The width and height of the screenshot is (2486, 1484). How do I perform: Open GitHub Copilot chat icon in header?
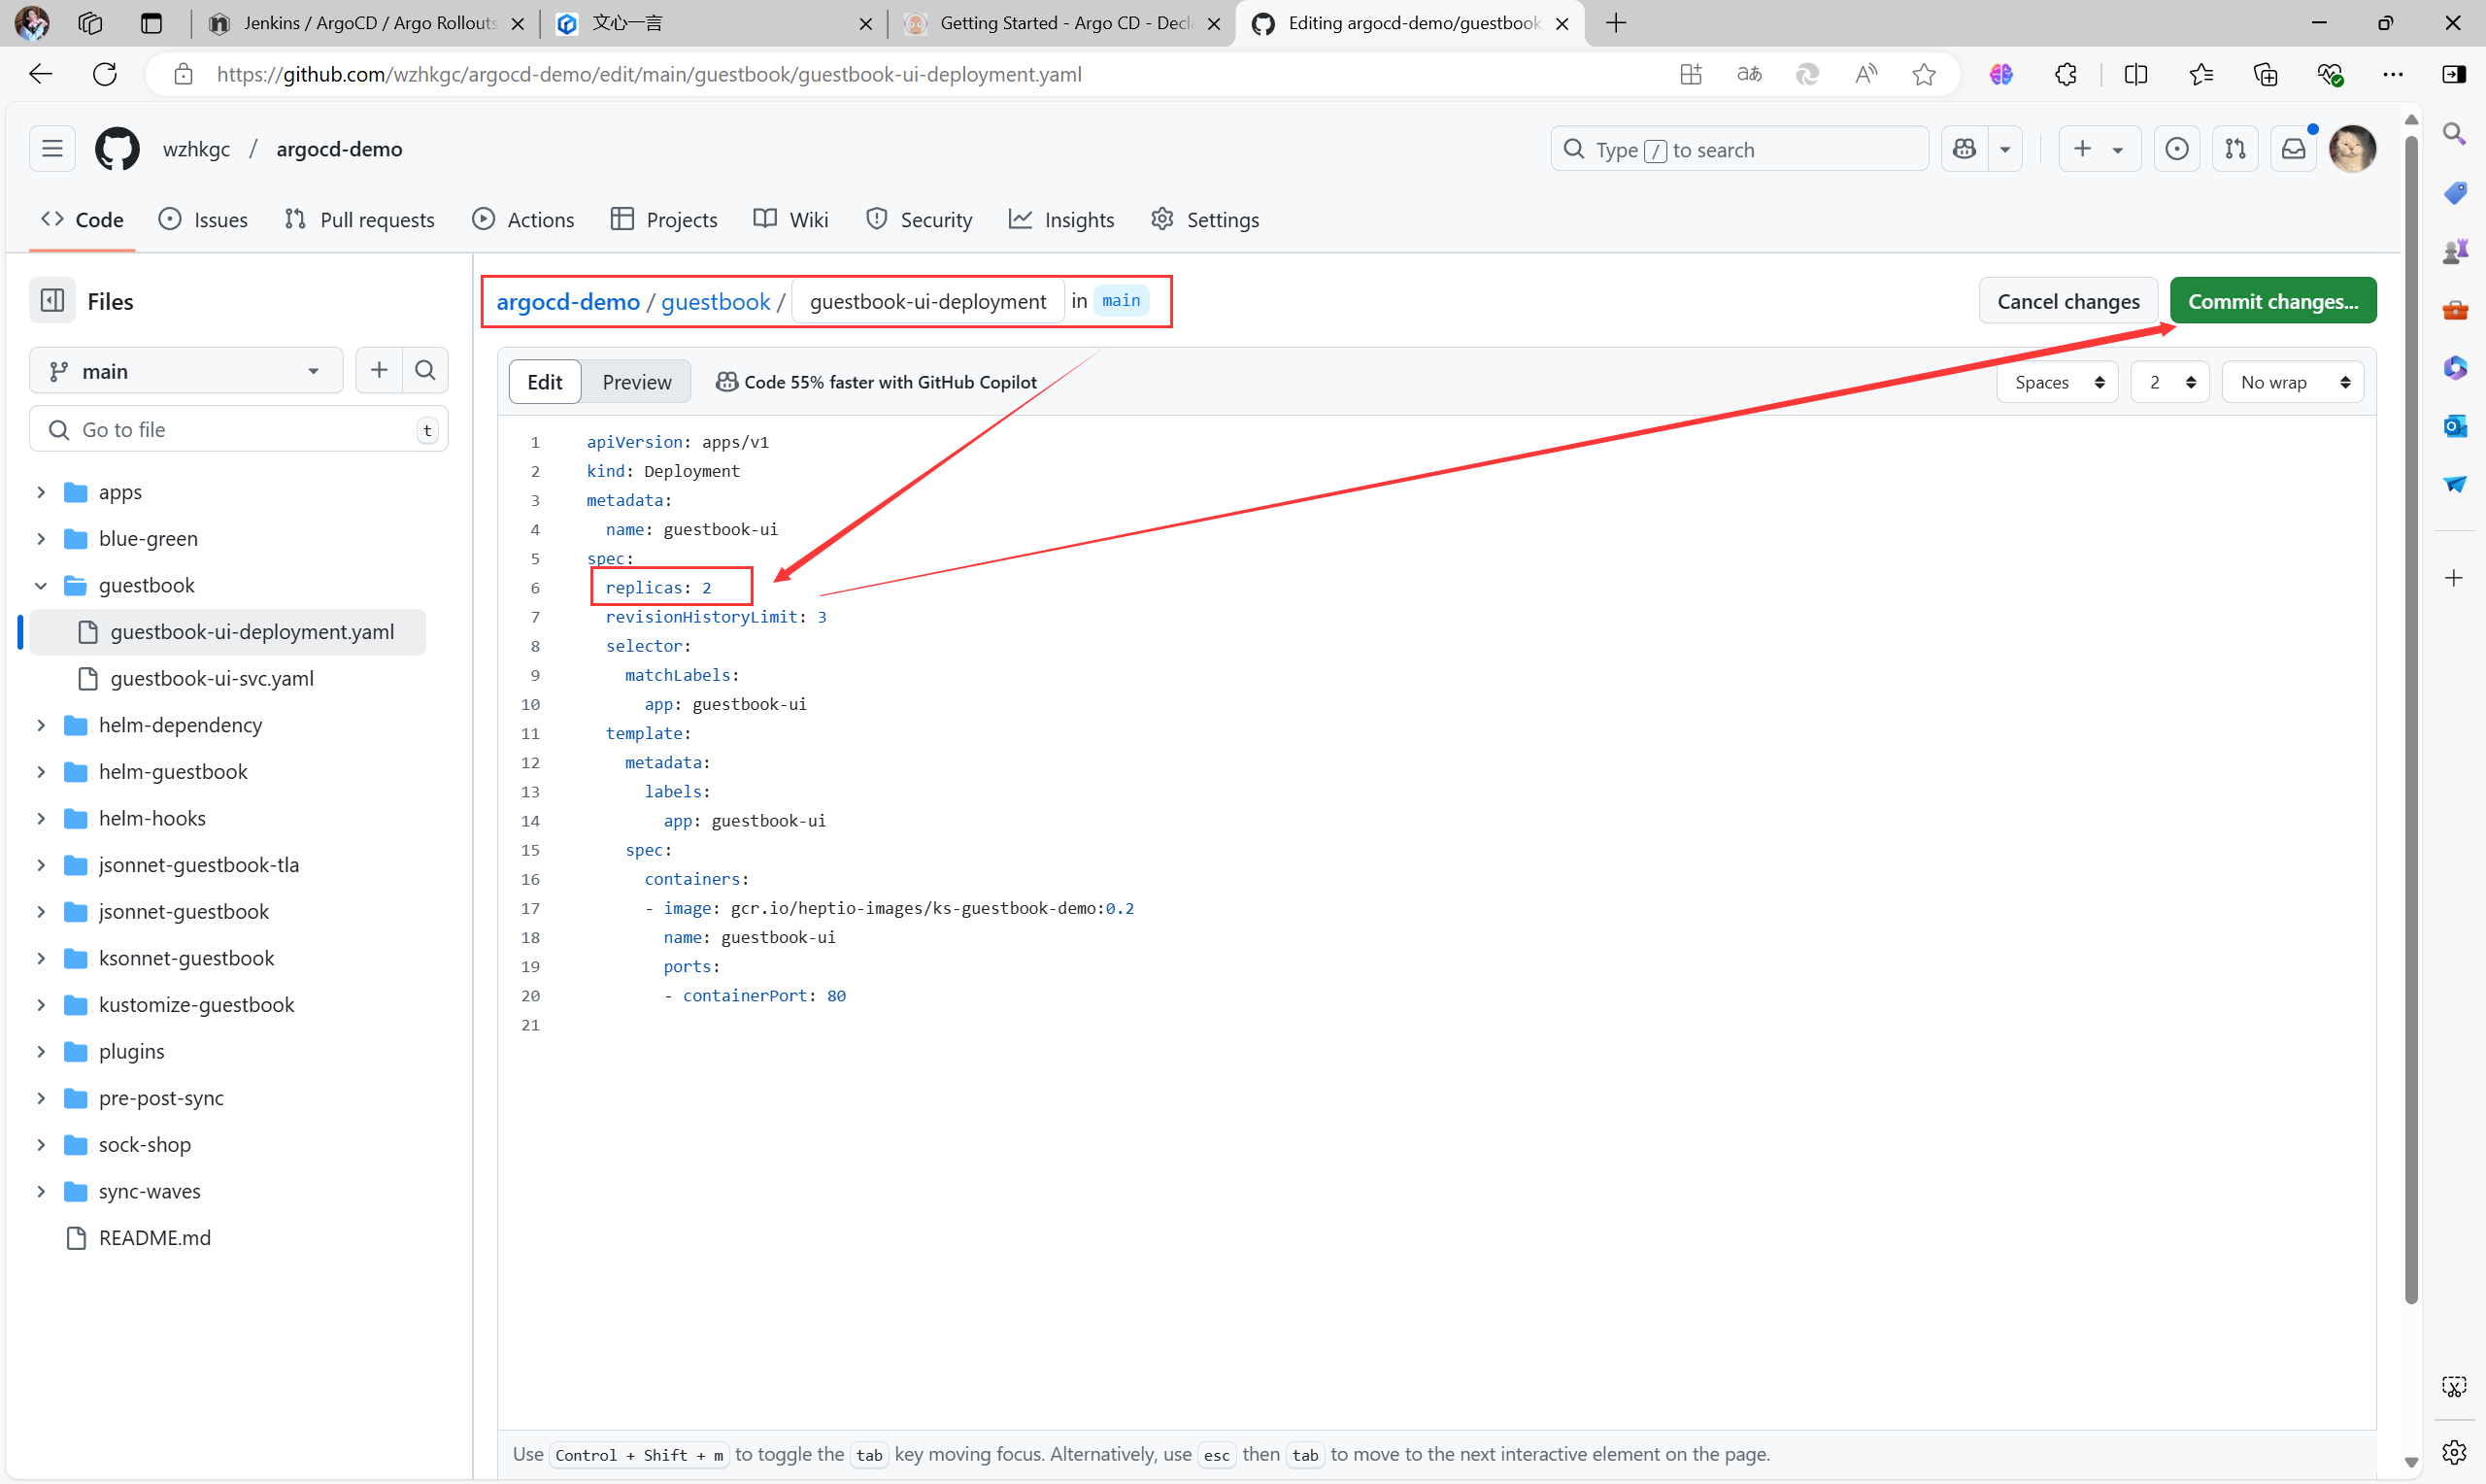click(1965, 149)
